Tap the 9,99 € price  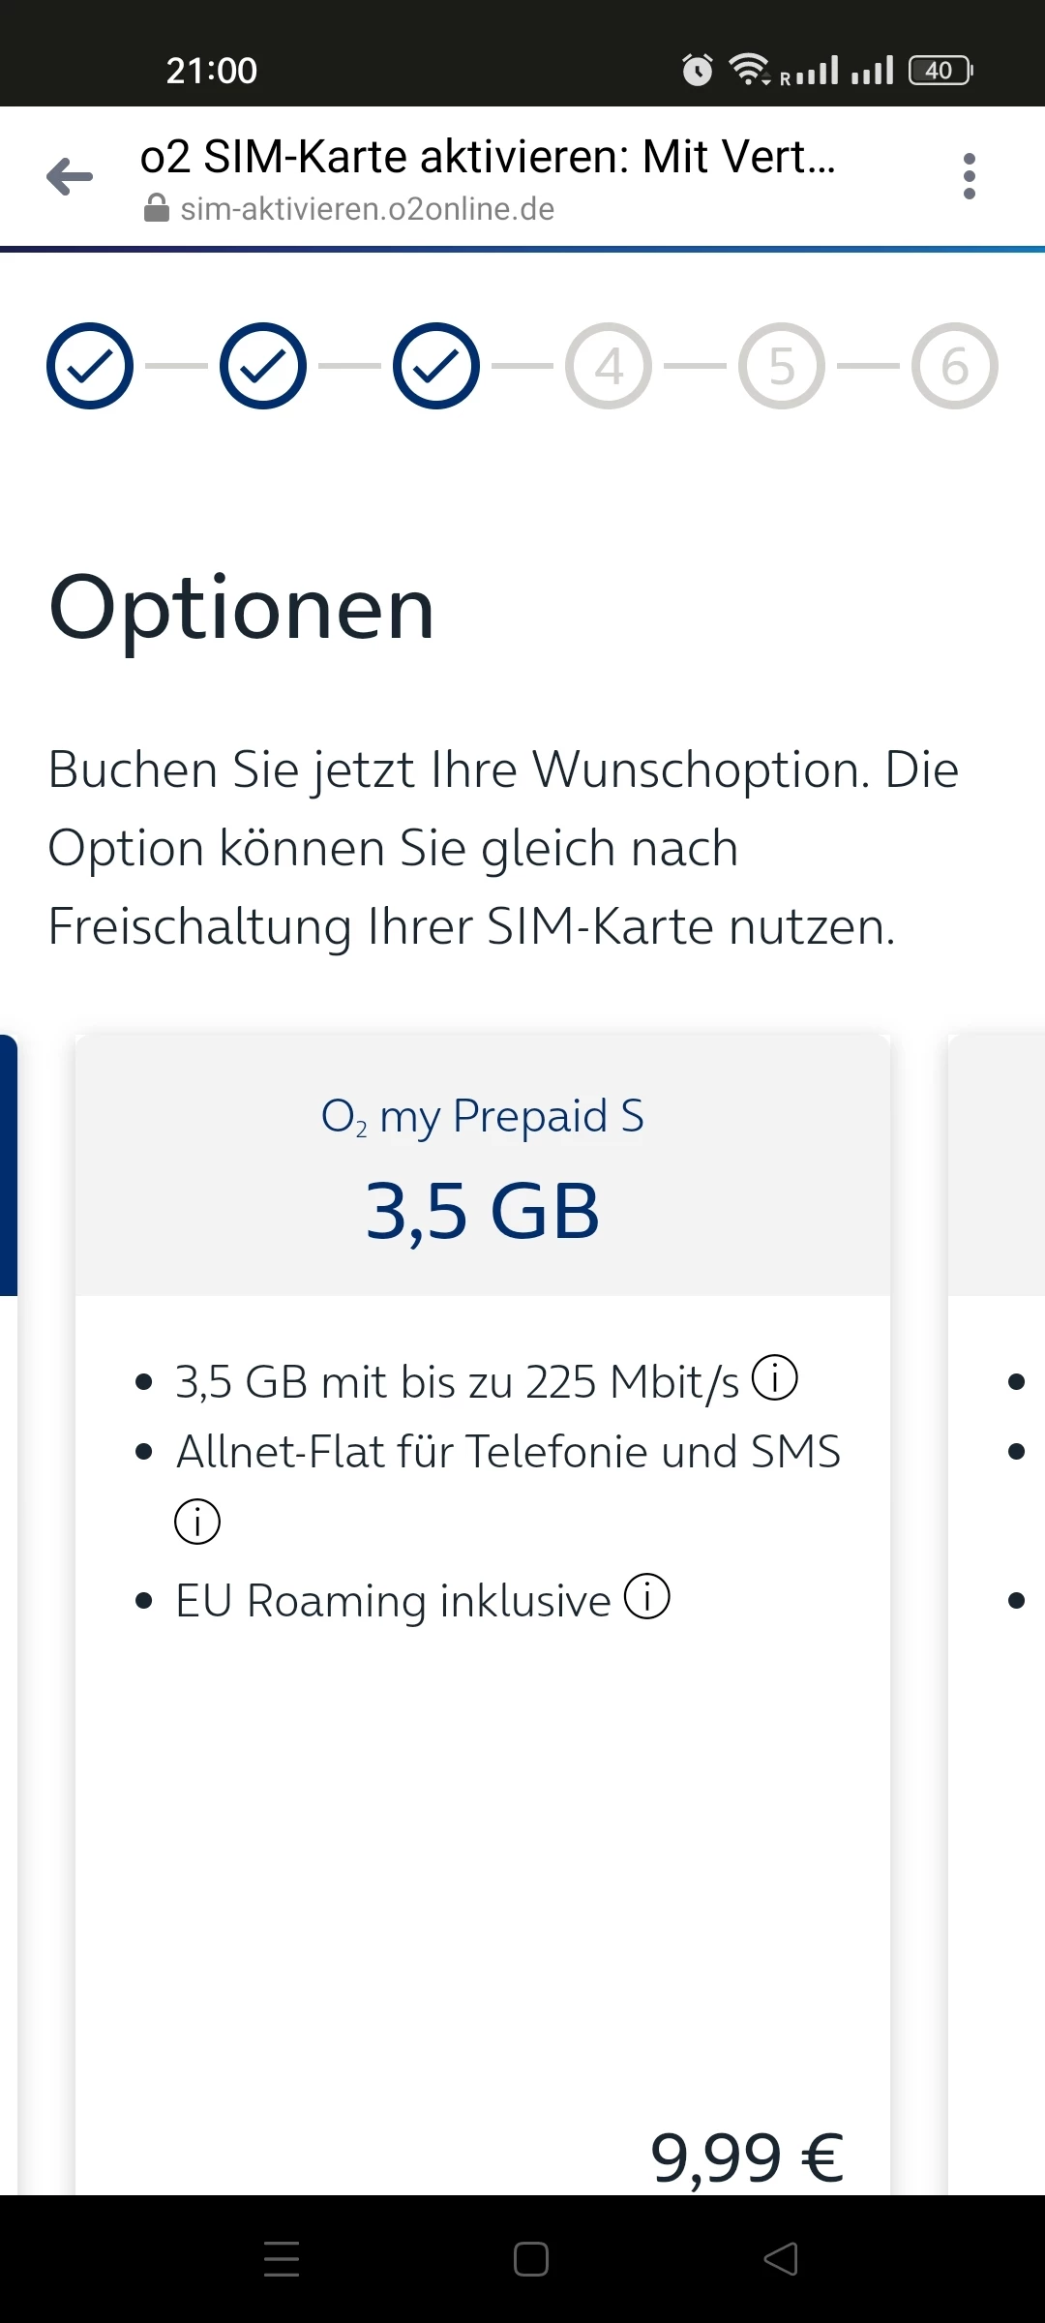point(747,2157)
